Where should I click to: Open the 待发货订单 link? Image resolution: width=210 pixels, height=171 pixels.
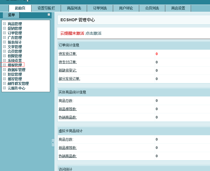point(68,54)
